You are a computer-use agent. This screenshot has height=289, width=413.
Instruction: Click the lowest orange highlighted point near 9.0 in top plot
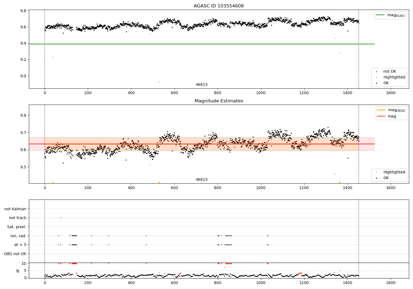[x=159, y=82]
